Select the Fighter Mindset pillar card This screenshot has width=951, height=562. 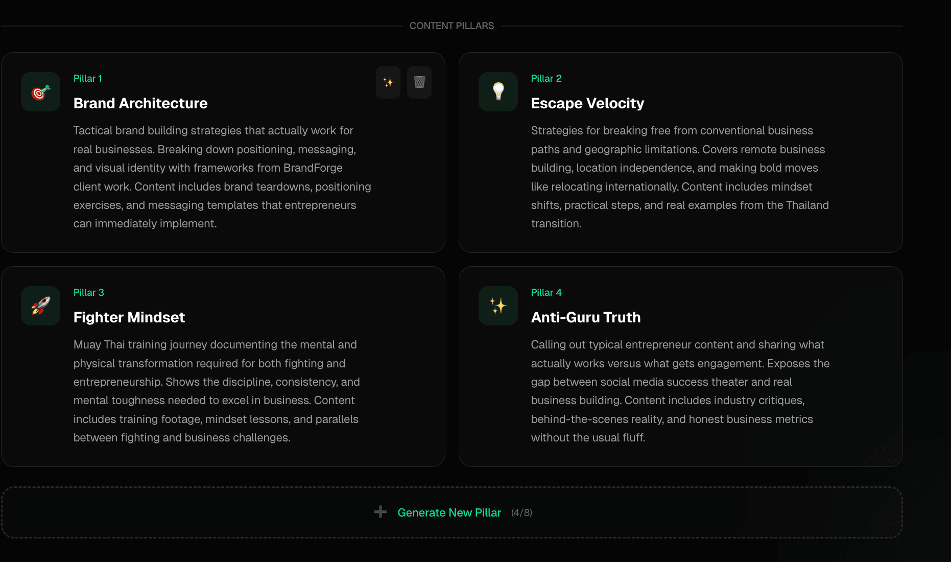[x=224, y=365]
